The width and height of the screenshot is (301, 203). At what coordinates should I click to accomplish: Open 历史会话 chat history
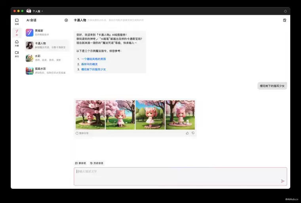pyautogui.click(x=97, y=163)
